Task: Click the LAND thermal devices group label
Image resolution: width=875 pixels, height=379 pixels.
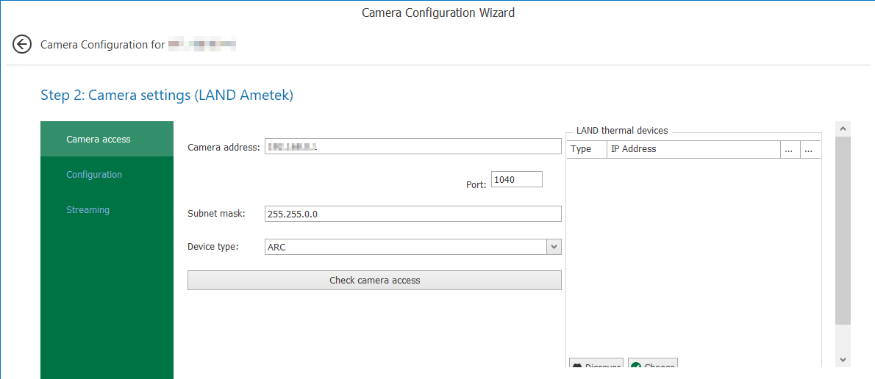Action: 621,131
